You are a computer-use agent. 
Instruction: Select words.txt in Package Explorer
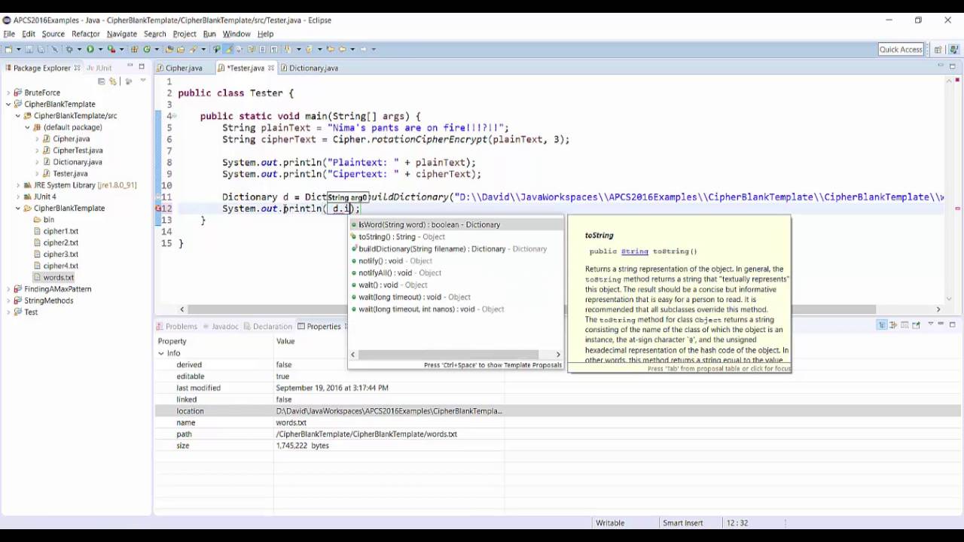click(x=58, y=277)
